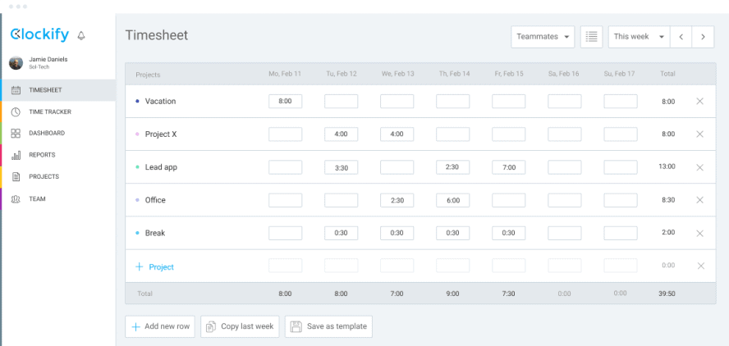Delete the Lead app row
The width and height of the screenshot is (729, 346).
[699, 167]
